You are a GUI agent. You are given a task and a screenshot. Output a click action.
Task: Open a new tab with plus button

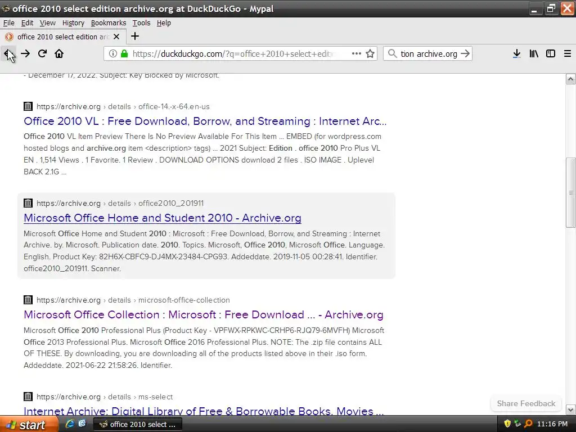point(135,36)
